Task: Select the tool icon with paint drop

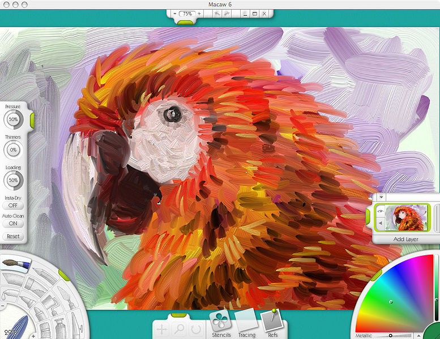Action: 9,295
